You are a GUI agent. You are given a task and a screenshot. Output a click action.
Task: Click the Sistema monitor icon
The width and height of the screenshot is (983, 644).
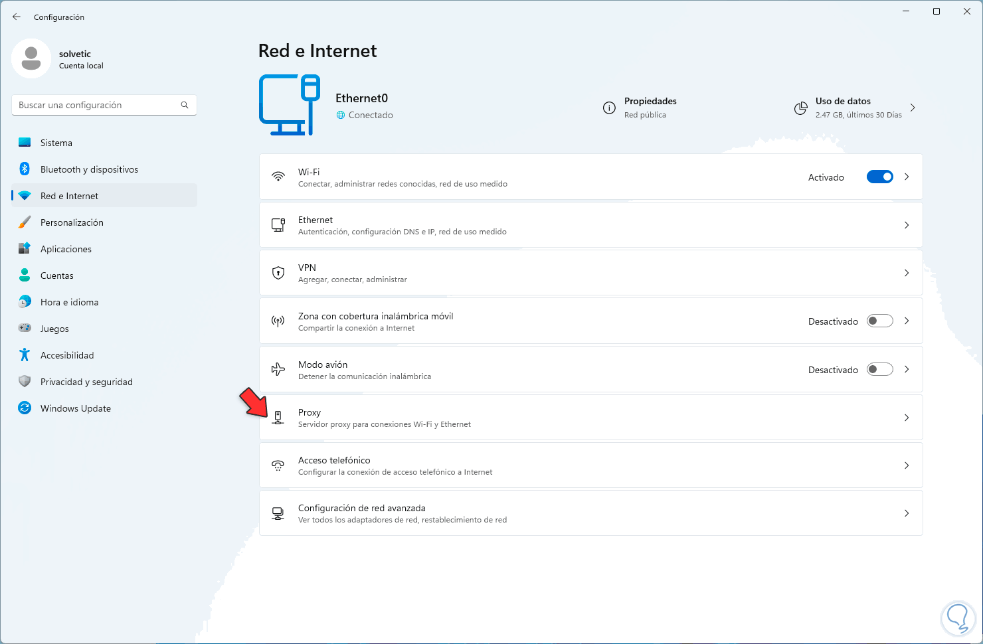25,143
